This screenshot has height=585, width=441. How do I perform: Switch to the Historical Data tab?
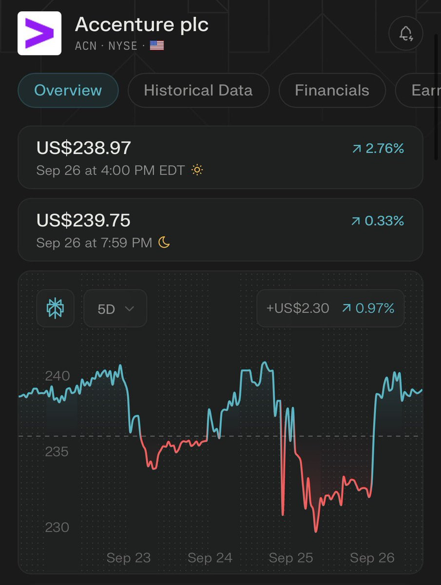(x=198, y=90)
